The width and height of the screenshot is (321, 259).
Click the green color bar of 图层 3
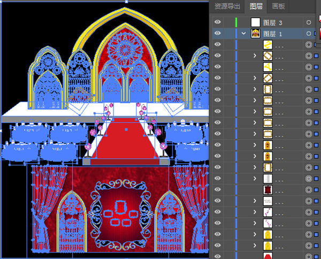tap(236, 22)
